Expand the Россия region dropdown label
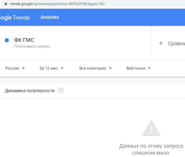The width and height of the screenshot is (185, 157). pos(12,68)
